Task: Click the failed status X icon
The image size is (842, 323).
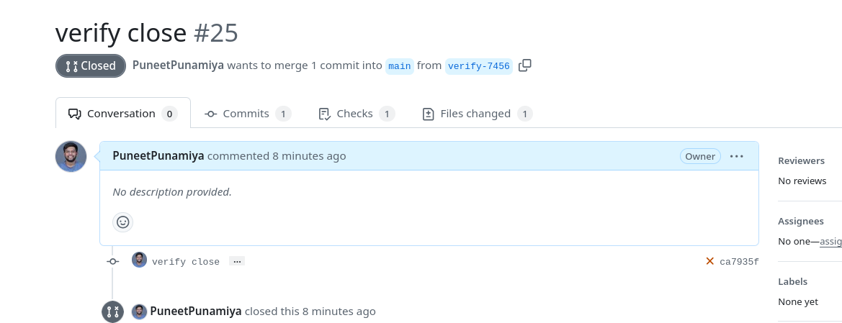Action: click(x=709, y=261)
